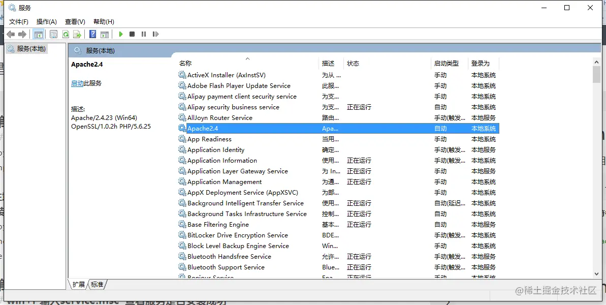606x305 pixels.
Task: Click 本地服务 login of AllJoyn Router Service
Action: (484, 118)
